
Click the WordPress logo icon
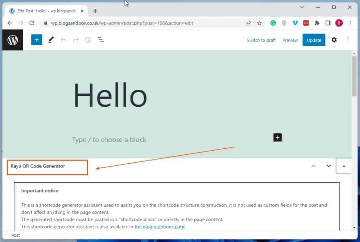pyautogui.click(x=13, y=40)
